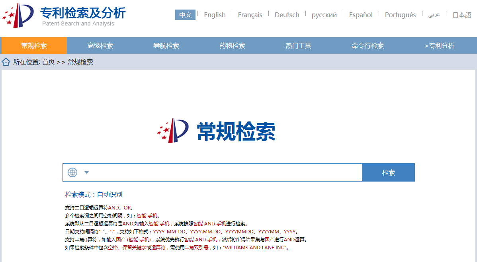The image size is (477, 262).
Task: Switch language to English
Action: coord(215,15)
